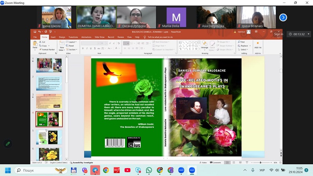
Task: Toggle Comments pane in status bar
Action: (216, 163)
